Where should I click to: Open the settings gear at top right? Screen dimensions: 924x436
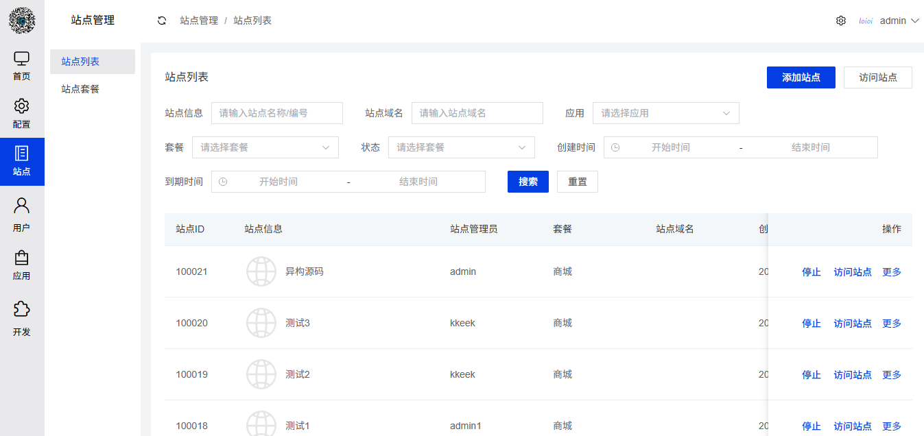841,21
